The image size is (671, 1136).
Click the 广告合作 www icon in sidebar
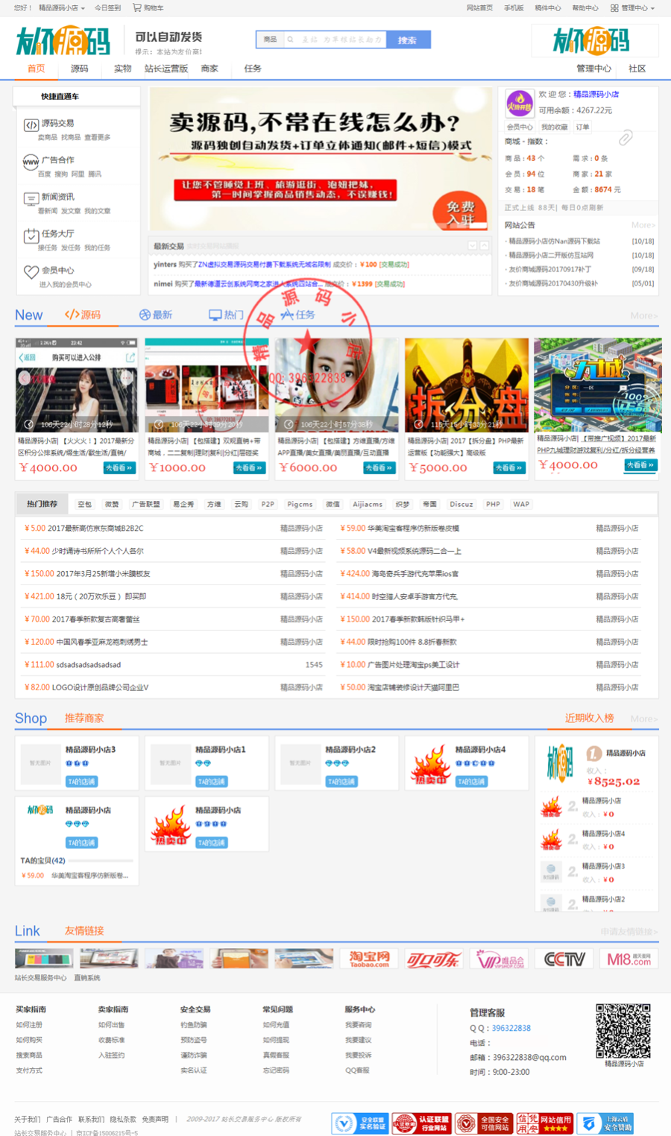[31, 162]
